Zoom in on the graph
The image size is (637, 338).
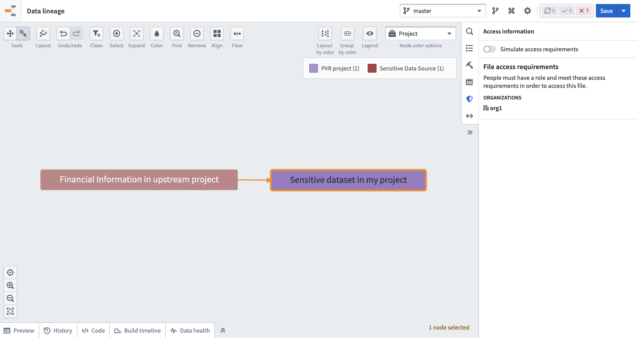(x=10, y=285)
